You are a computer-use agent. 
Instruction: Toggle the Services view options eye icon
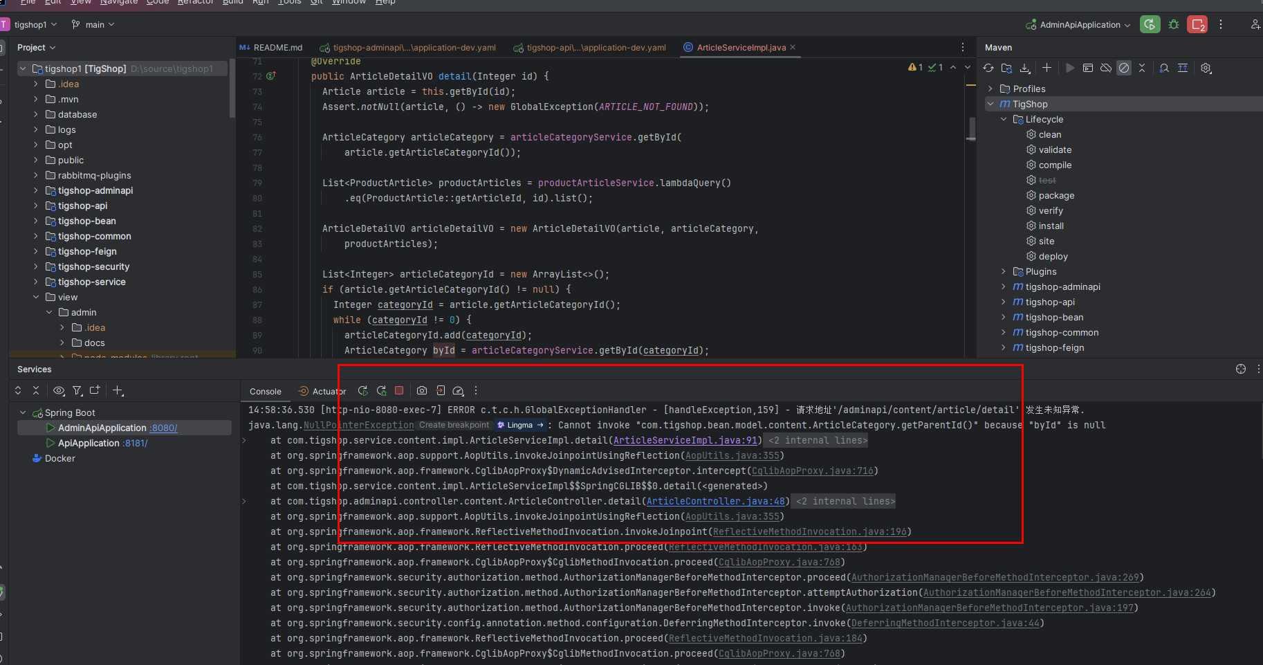click(x=59, y=390)
